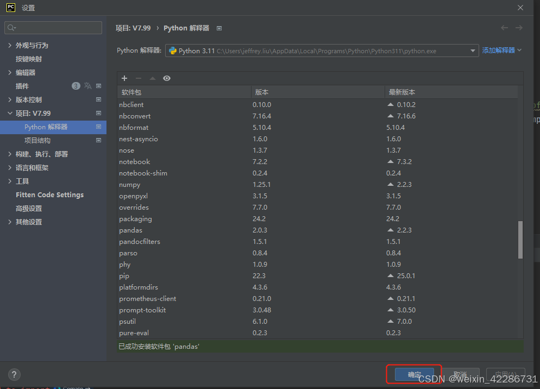
Task: Expand the 语言和框架 section
Action: point(10,167)
